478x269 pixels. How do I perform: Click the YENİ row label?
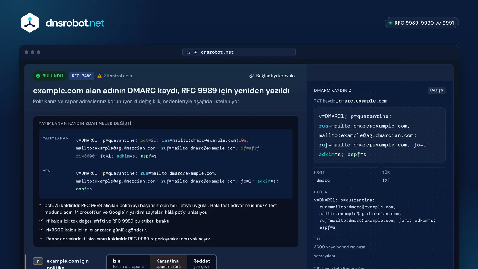pyautogui.click(x=47, y=171)
